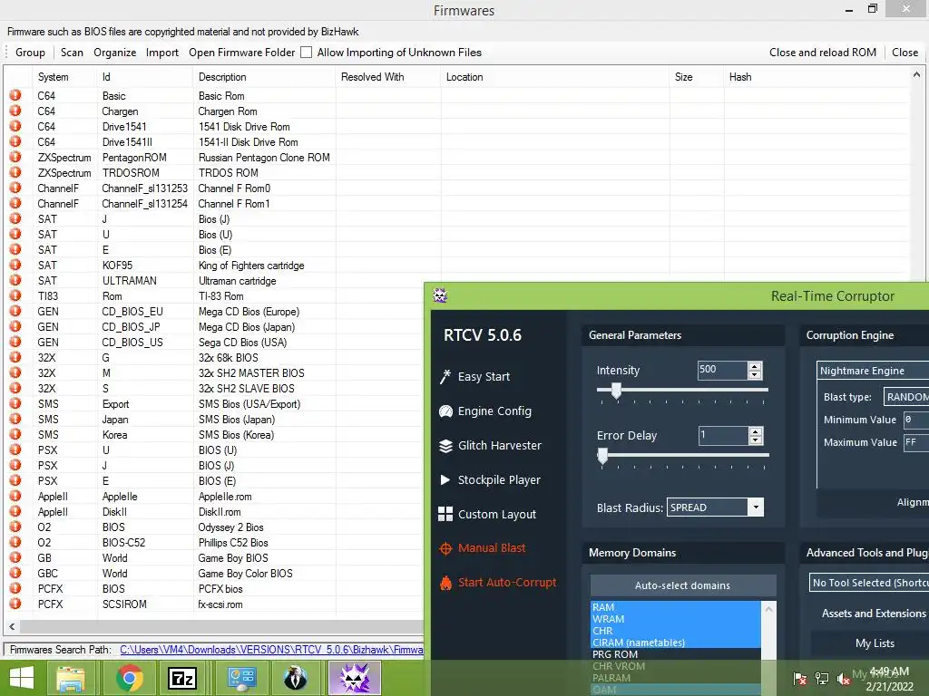Click the status icon for TI83 Rom row
929x696 pixels.
[15, 295]
